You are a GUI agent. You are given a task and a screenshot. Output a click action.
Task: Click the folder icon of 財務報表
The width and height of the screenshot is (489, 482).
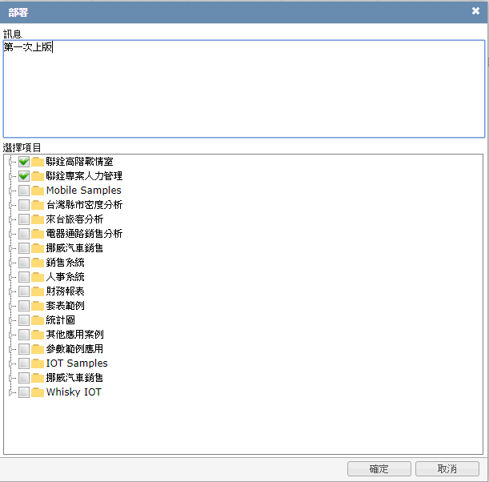coord(38,291)
